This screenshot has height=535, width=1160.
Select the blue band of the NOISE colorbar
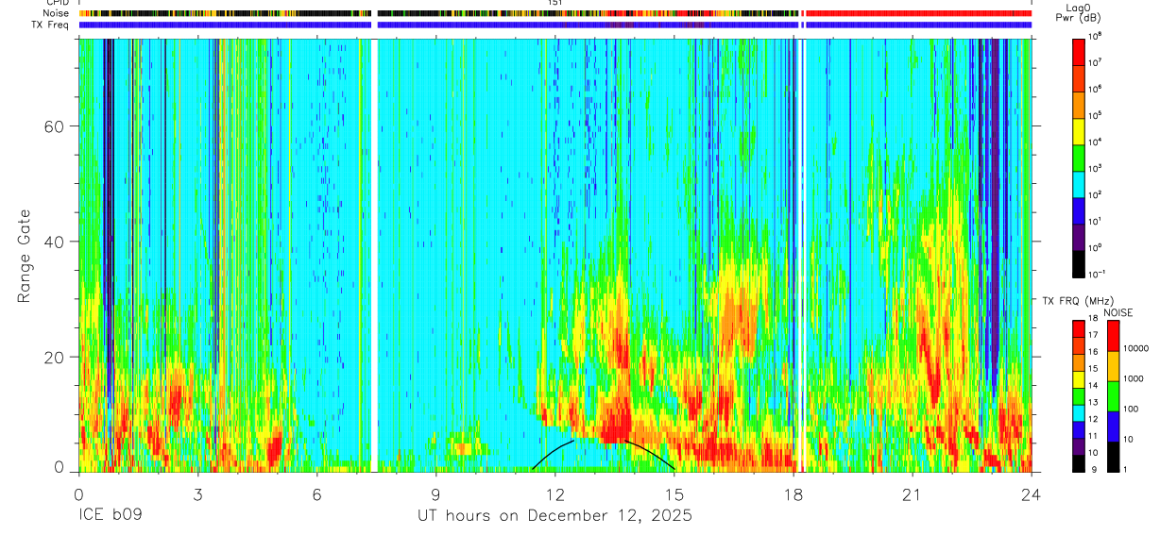coord(1114,426)
